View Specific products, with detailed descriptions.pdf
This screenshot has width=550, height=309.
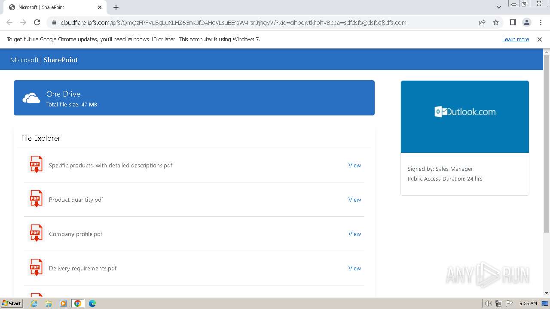[x=354, y=165]
